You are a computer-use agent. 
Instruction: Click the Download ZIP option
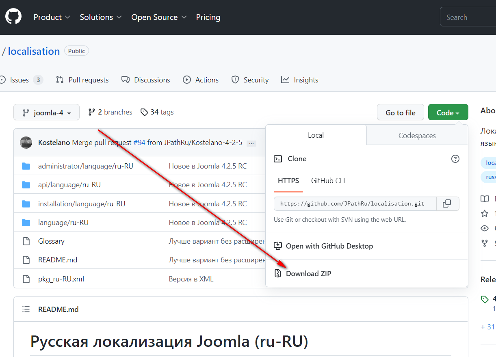click(x=308, y=274)
